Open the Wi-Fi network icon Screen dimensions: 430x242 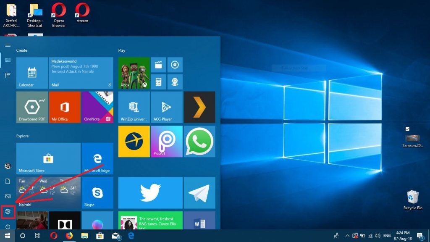coord(370,236)
